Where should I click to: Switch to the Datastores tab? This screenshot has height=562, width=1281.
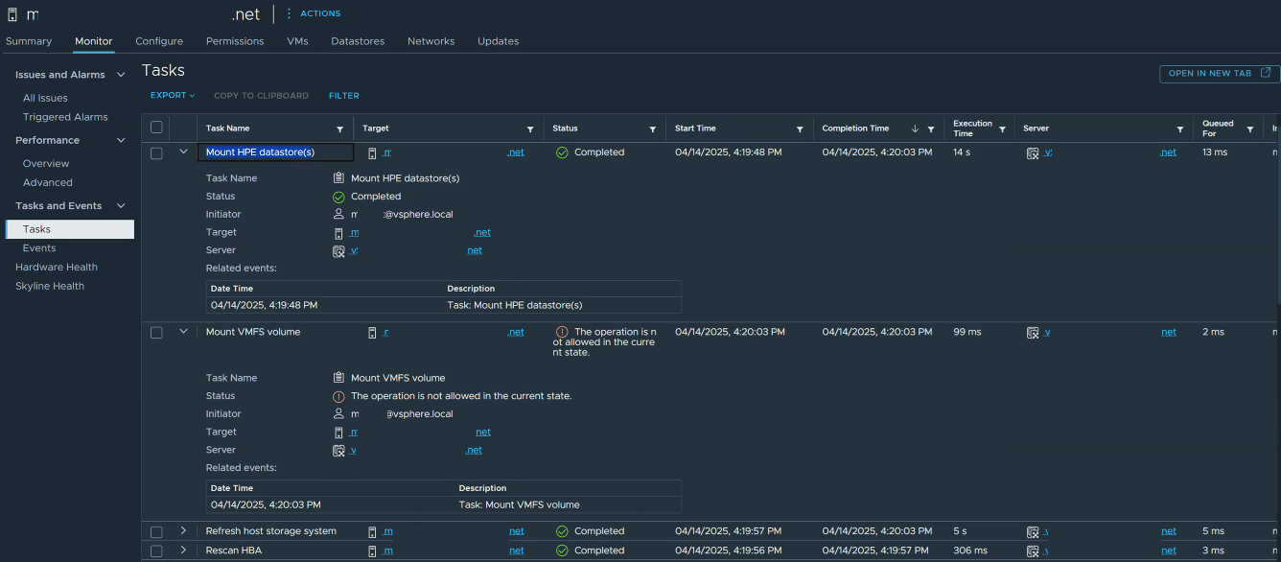coord(358,41)
